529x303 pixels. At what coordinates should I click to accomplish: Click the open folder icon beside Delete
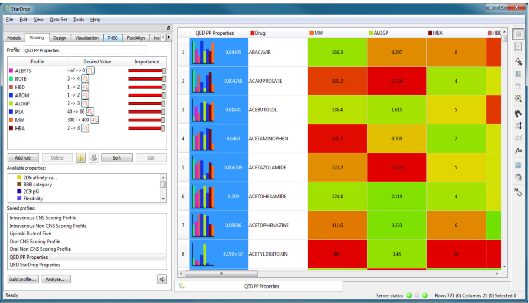point(81,158)
